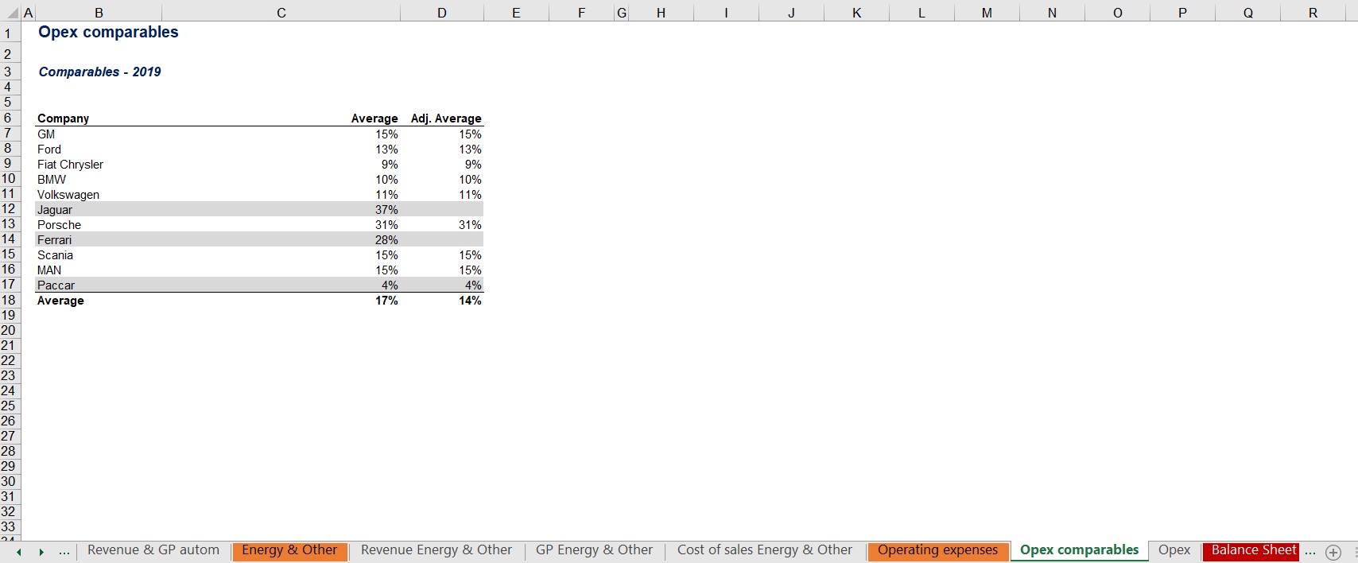Select the Company header cell
This screenshot has width=1358, height=563.
(63, 118)
